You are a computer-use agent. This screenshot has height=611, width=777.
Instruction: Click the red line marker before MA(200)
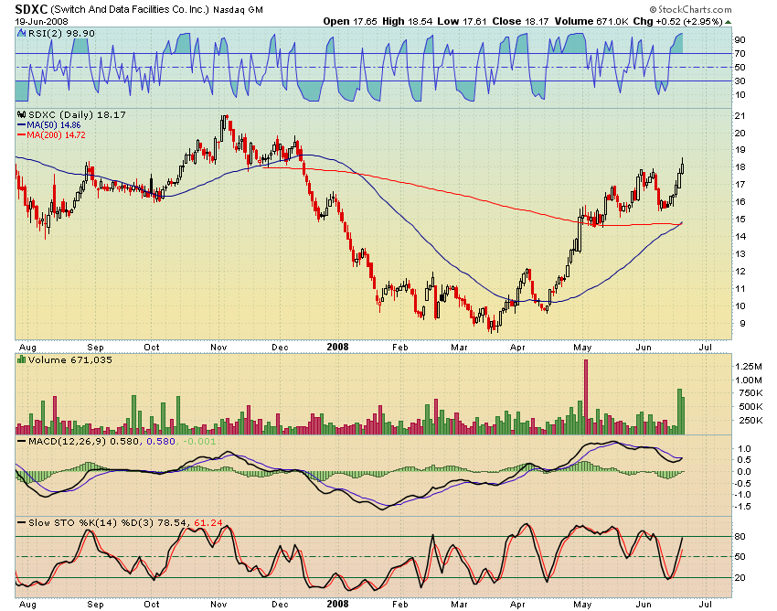click(x=22, y=134)
